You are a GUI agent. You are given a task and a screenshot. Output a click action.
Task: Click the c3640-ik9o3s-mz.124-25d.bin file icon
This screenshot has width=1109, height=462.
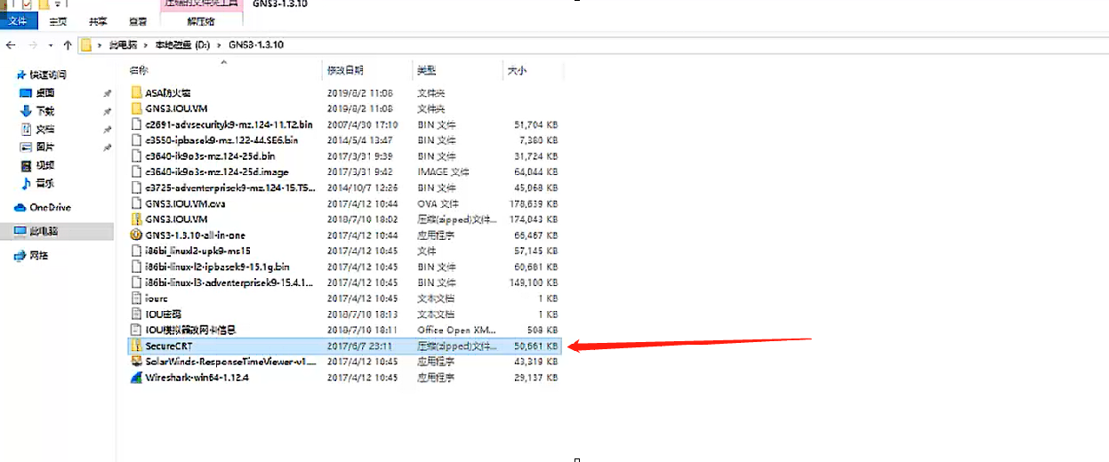pyautogui.click(x=136, y=156)
